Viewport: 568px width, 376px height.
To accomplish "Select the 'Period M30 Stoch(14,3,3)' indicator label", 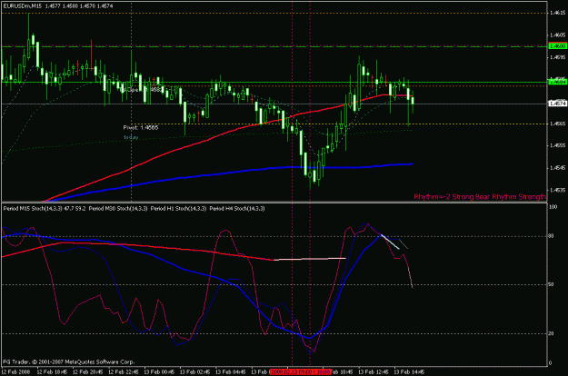I will point(118,209).
